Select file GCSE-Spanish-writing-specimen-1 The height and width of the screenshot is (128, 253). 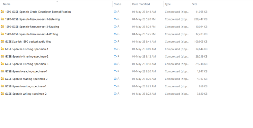pyautogui.click(x=26, y=86)
